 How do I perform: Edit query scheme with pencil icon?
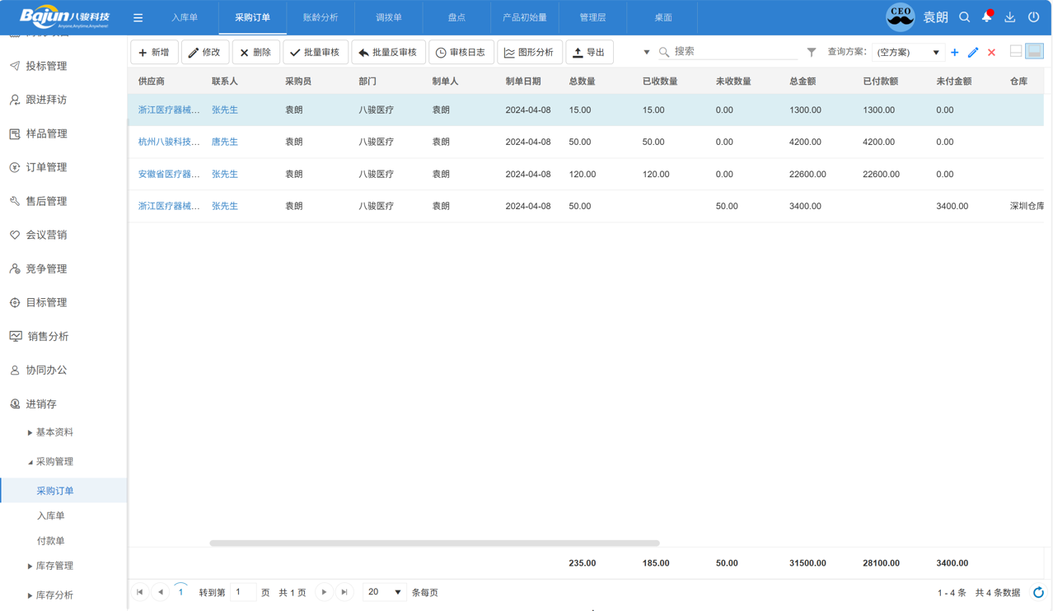click(973, 52)
